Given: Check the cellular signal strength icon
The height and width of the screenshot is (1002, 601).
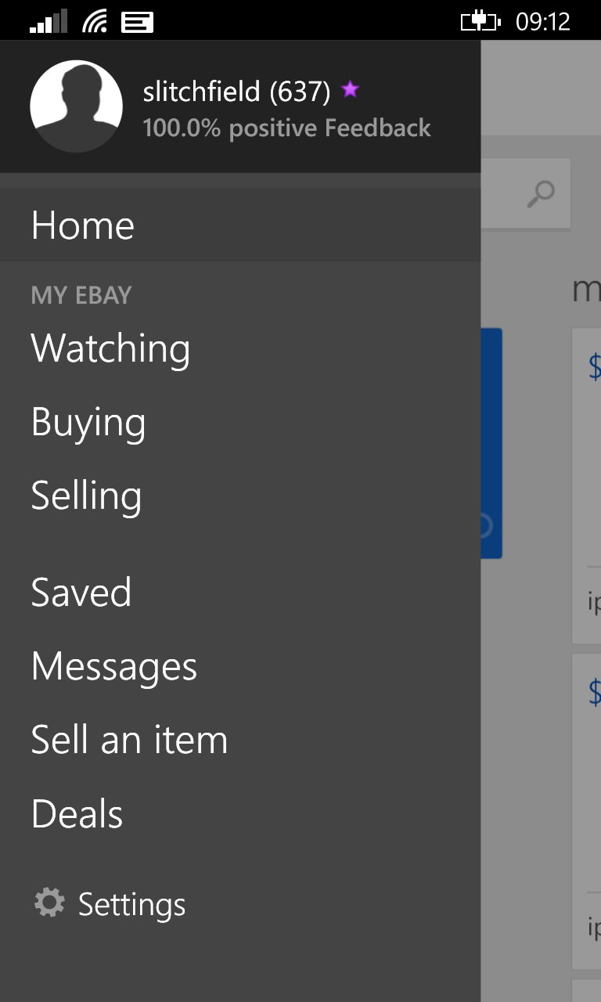Looking at the screenshot, I should point(49,21).
